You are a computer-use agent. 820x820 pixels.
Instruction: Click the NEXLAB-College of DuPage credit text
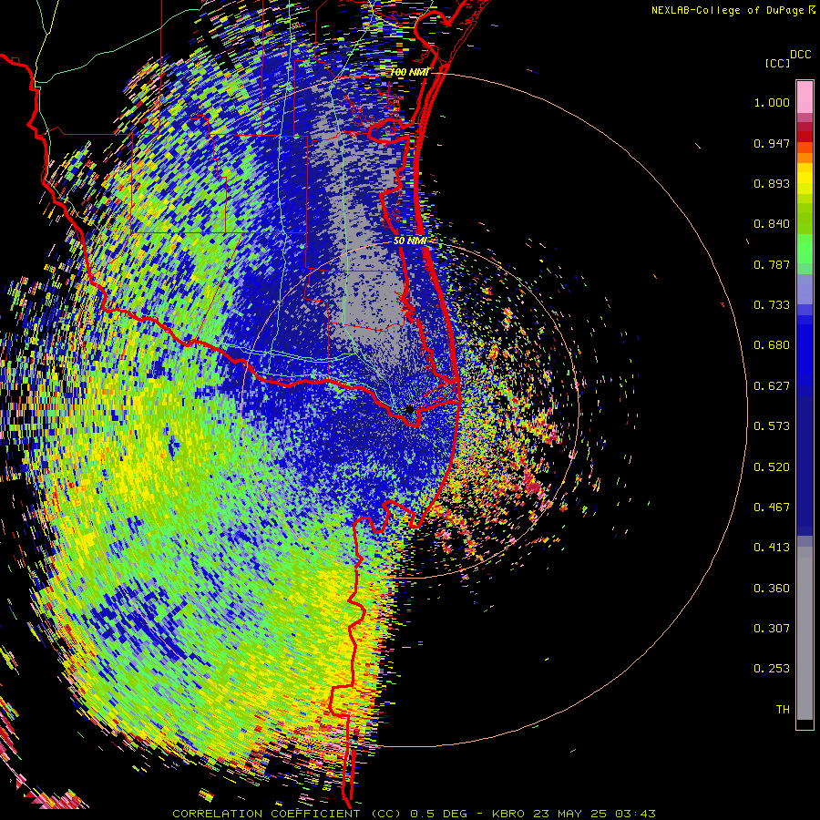point(727,10)
